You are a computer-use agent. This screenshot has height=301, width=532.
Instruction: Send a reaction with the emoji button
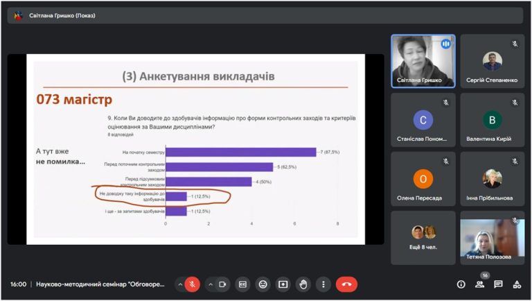tap(263, 284)
